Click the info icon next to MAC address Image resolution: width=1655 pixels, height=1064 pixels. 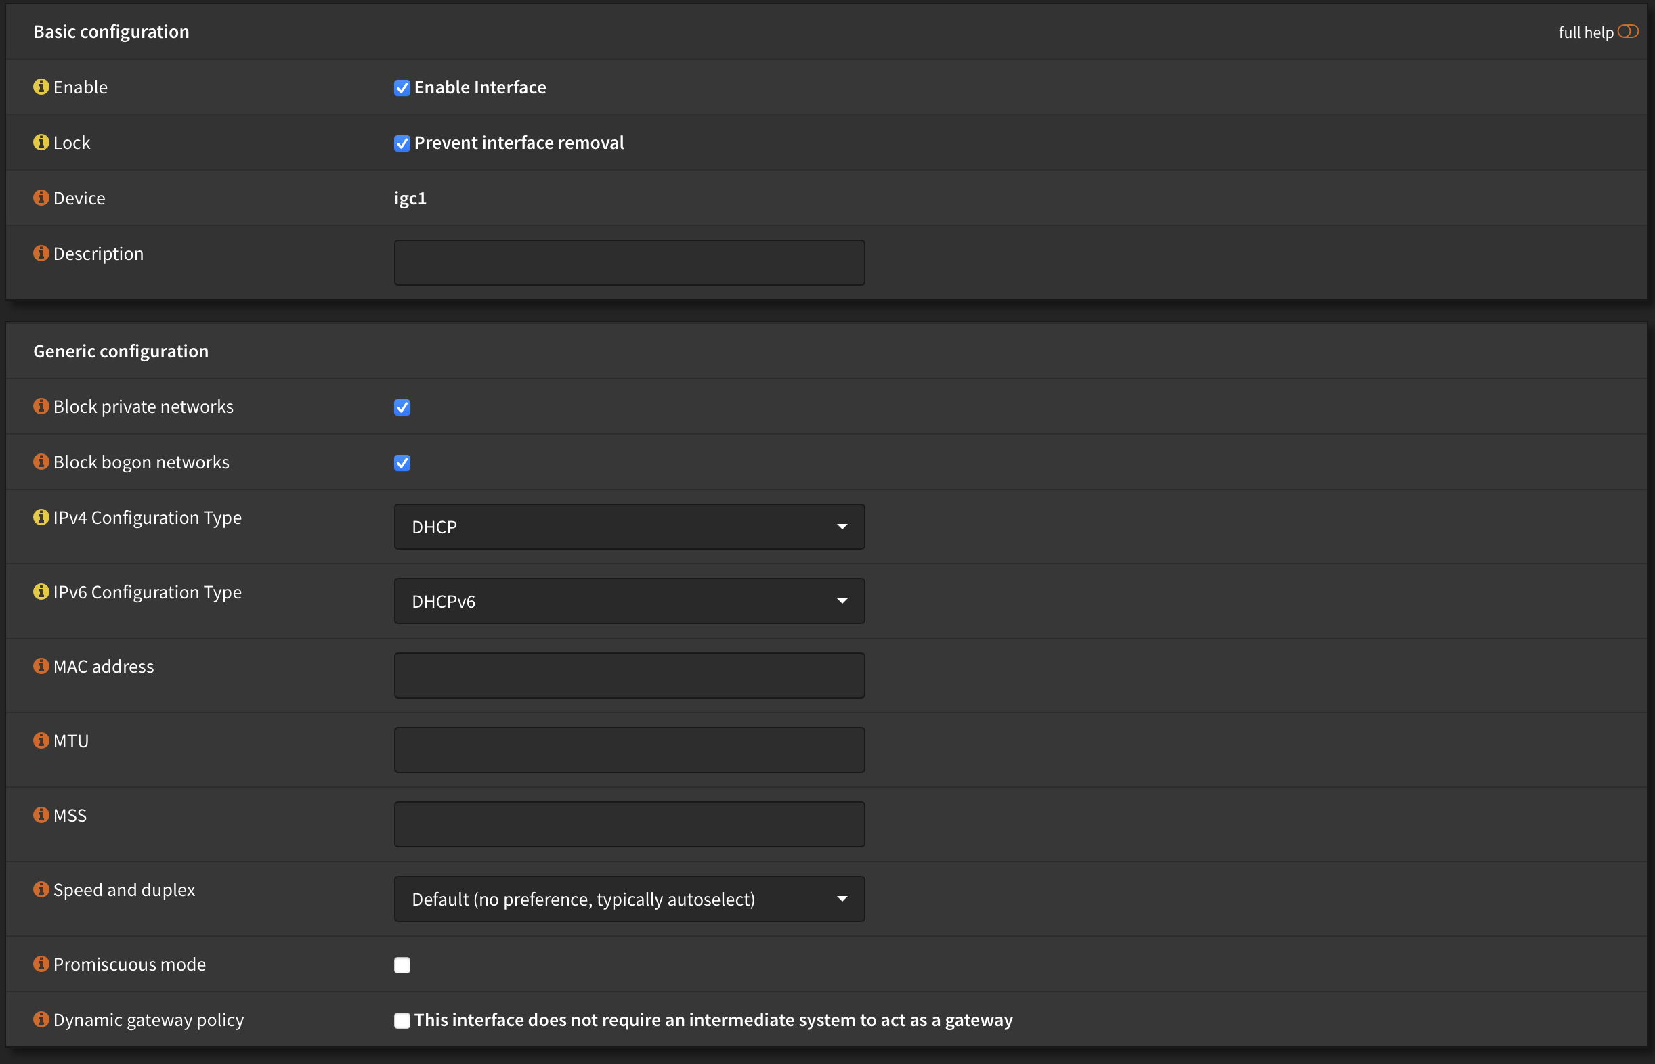41,666
